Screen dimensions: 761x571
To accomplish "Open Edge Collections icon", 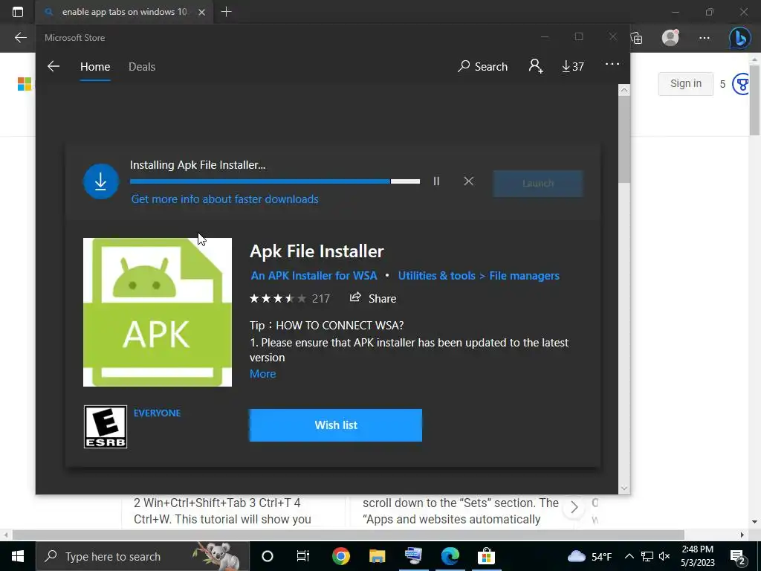I will tap(636, 38).
